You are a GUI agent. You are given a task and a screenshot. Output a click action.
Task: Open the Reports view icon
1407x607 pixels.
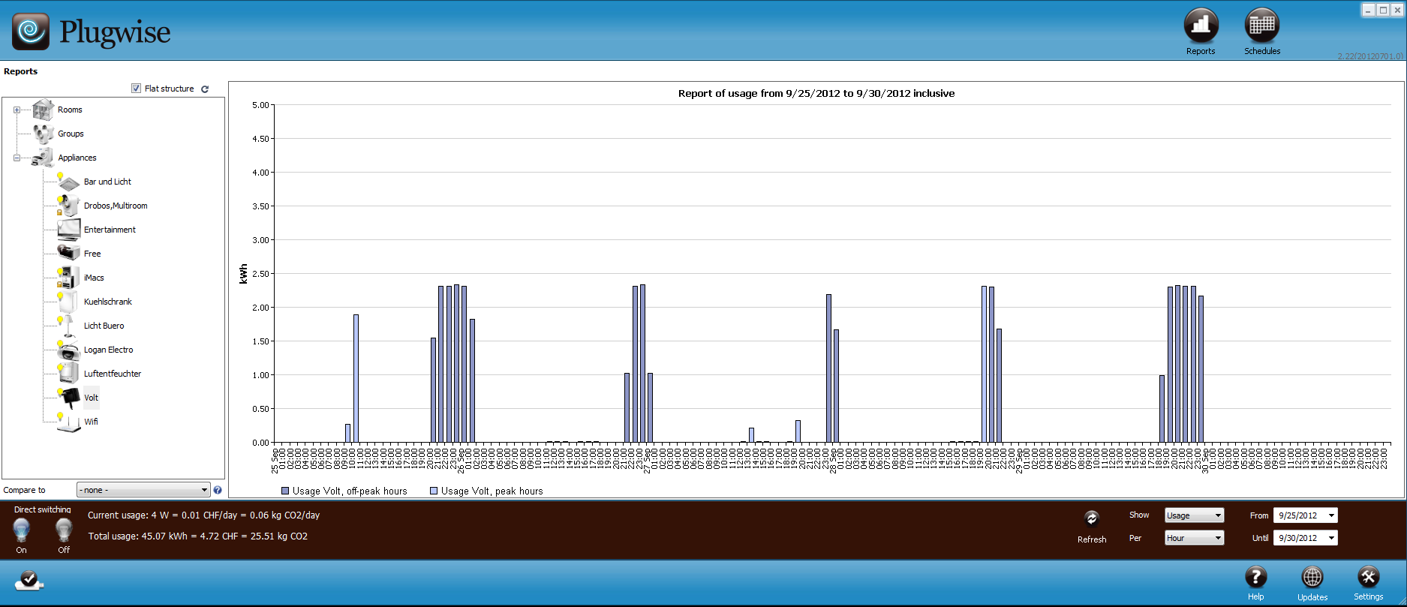click(x=1201, y=26)
